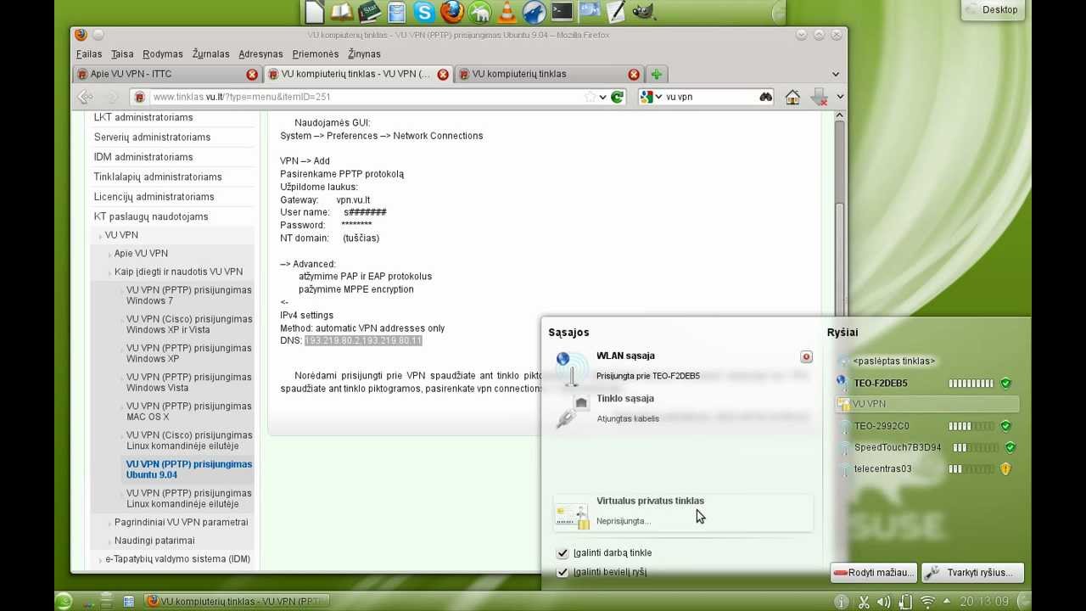Connect to the 'SpeedTouch7B3D94' wireless network
This screenshot has width=1086, height=611.
click(x=926, y=447)
